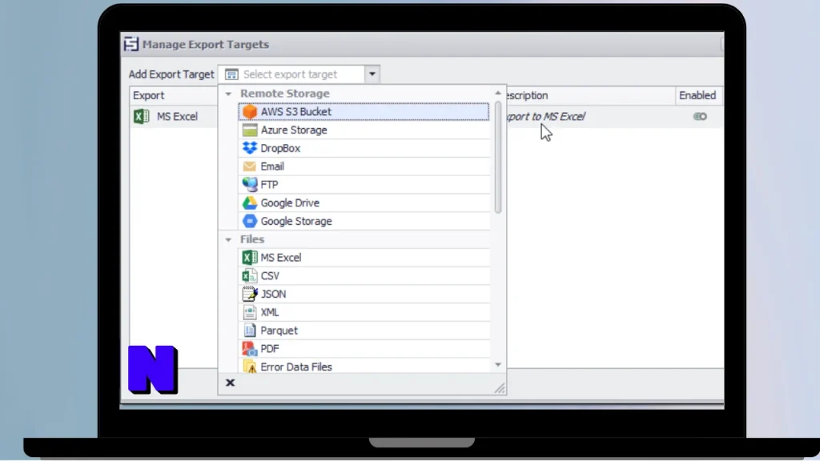Open the Select export target dropdown arrow
820x461 pixels.
click(x=372, y=74)
